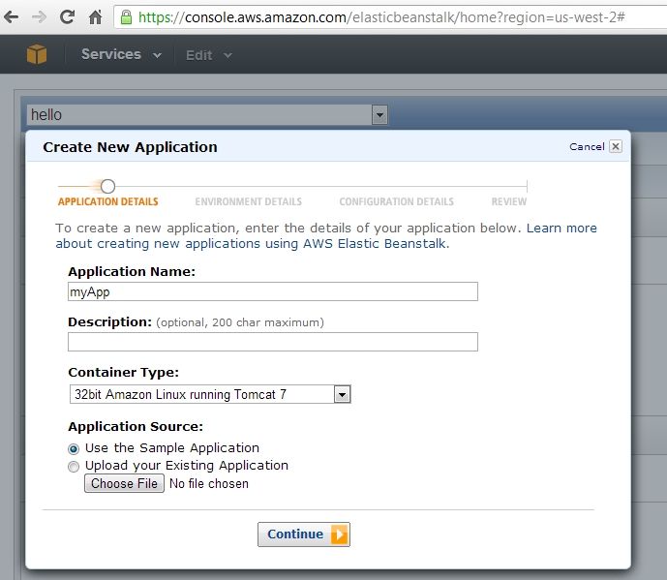
Task: Focus the Application Name field
Action: point(273,291)
